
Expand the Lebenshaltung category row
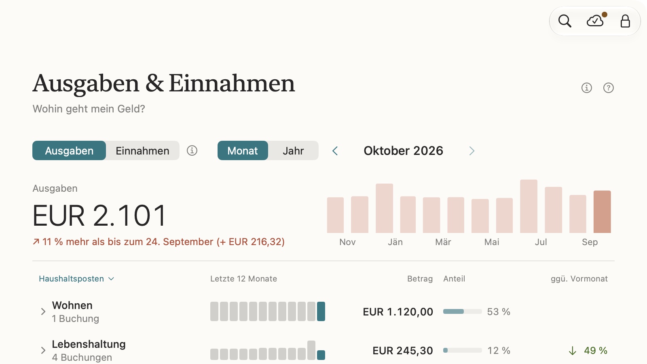click(43, 350)
